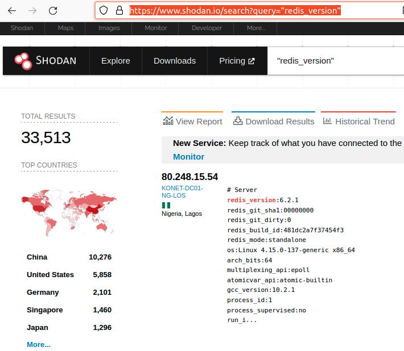The height and width of the screenshot is (351, 404).
Task: Reload the page with the refresh icon
Action: [53, 11]
